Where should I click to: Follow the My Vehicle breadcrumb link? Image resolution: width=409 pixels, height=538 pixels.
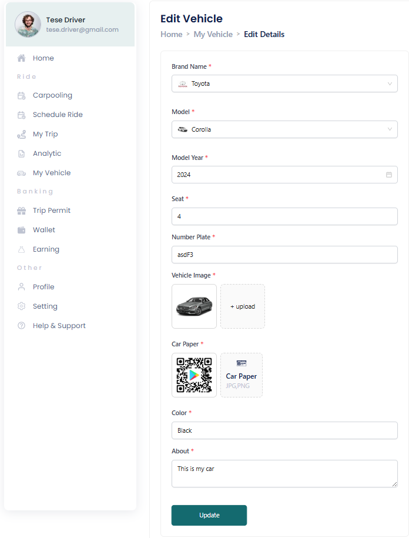213,34
